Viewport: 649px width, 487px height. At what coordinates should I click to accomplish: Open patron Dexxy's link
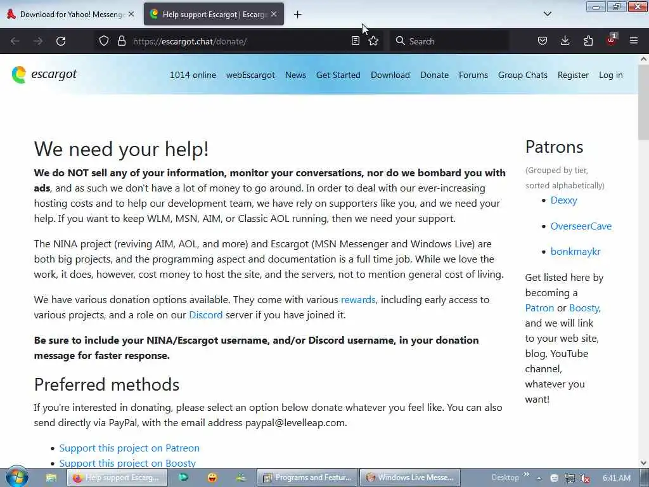point(563,200)
